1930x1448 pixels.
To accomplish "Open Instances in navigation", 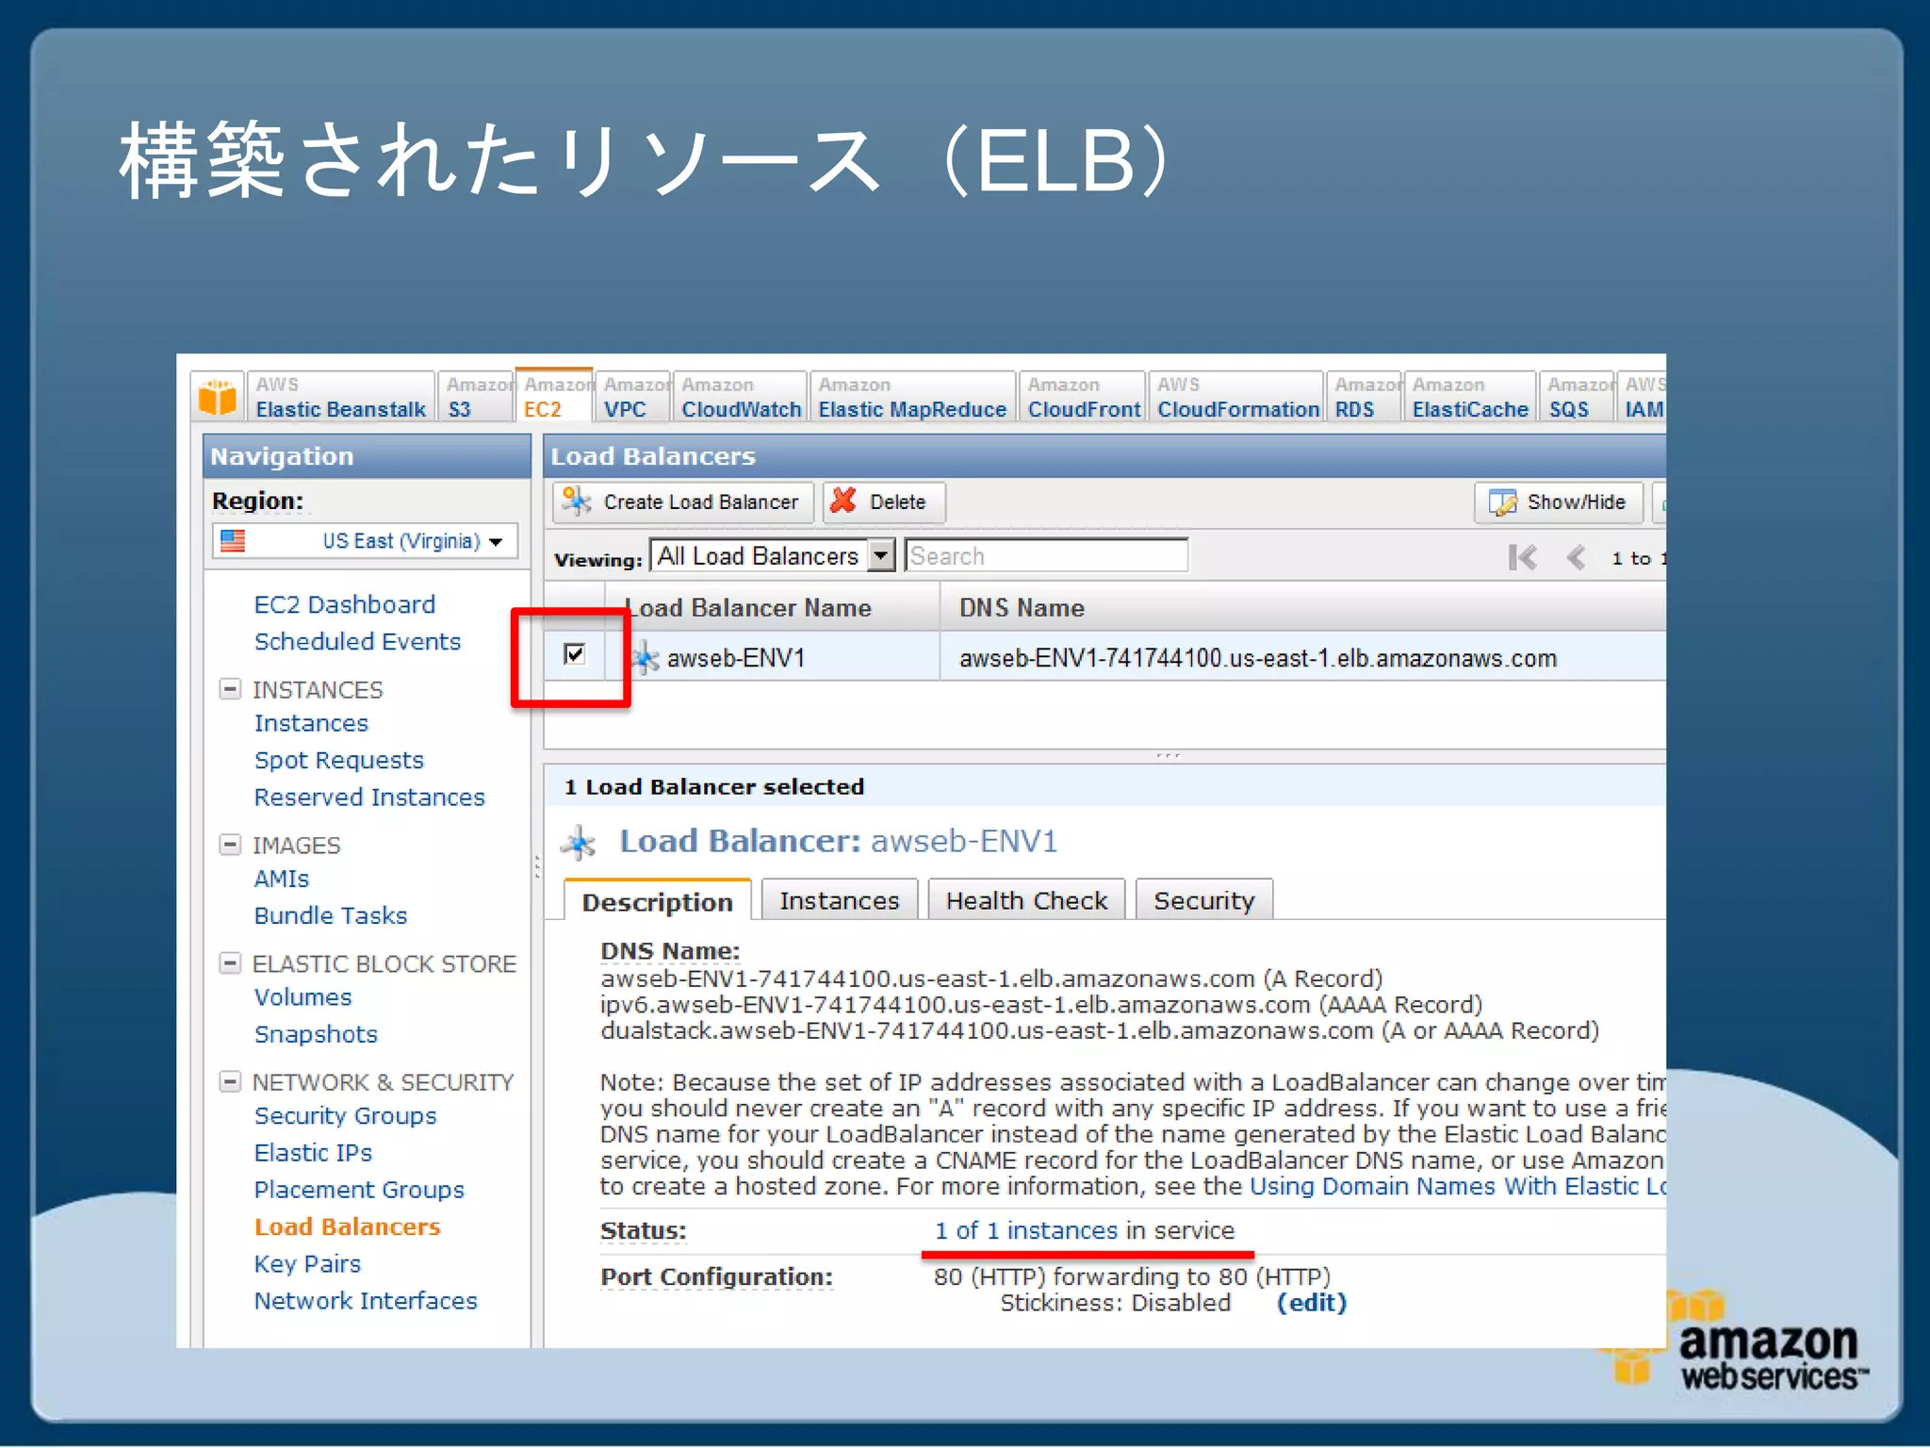I will point(311,723).
